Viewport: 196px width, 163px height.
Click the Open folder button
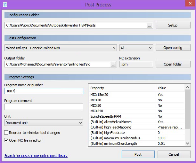tap(173, 64)
